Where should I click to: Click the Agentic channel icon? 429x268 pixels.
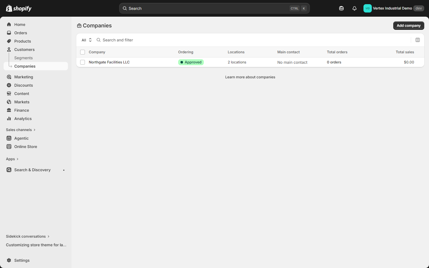[9, 138]
